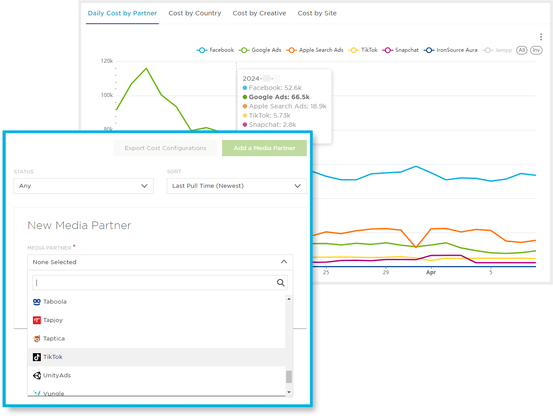
Task: Open the Sort dropdown Last Pull Time
Action: tap(237, 186)
